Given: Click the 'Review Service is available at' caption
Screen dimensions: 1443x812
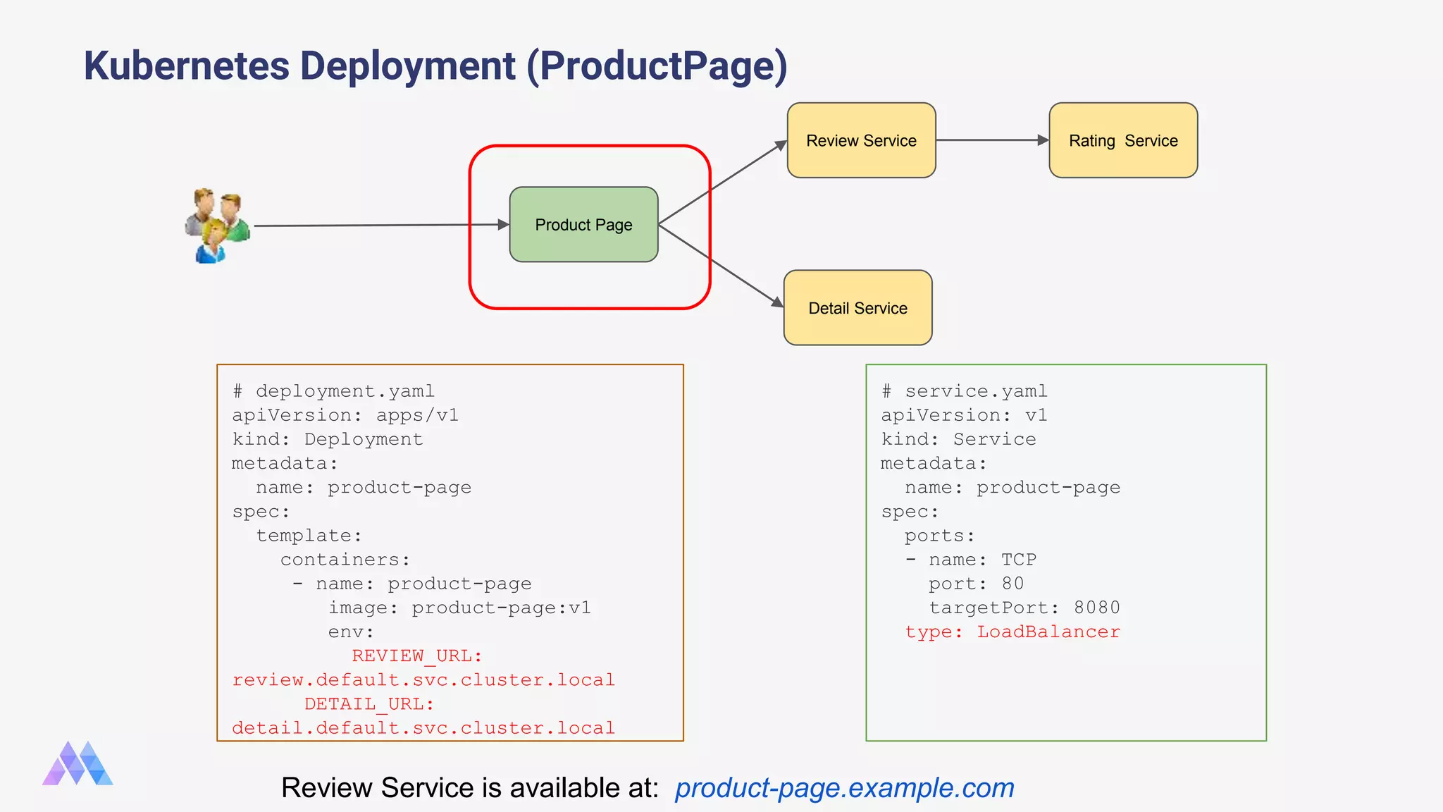Looking at the screenshot, I should click(469, 787).
